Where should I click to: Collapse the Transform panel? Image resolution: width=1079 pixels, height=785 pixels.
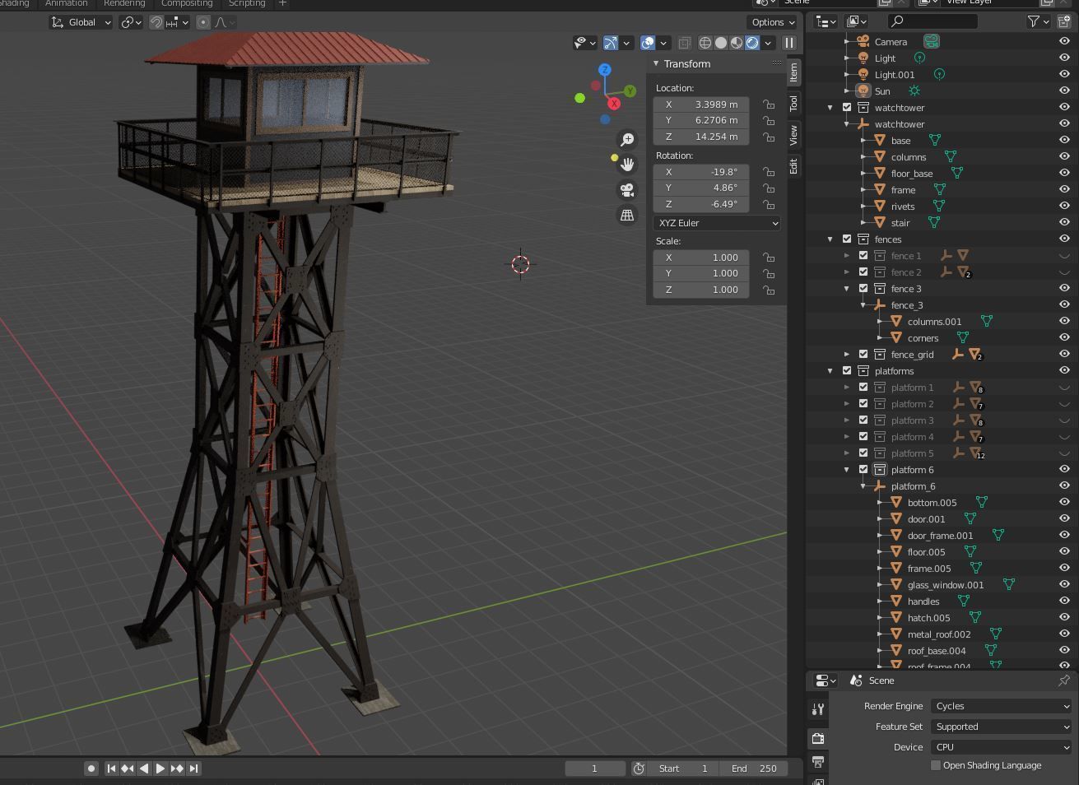[x=656, y=63]
